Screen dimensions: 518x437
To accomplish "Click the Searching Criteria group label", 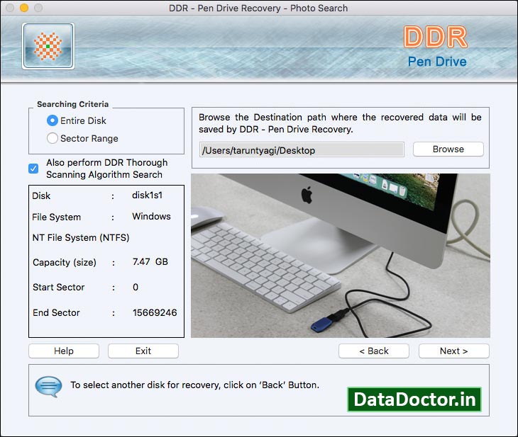I will [x=72, y=104].
